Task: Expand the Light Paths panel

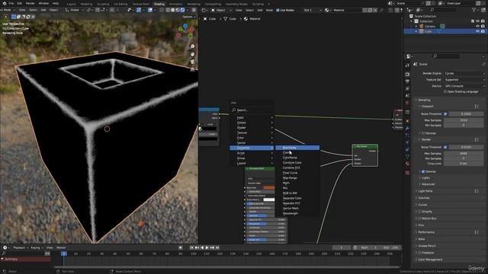Action: [x=425, y=191]
